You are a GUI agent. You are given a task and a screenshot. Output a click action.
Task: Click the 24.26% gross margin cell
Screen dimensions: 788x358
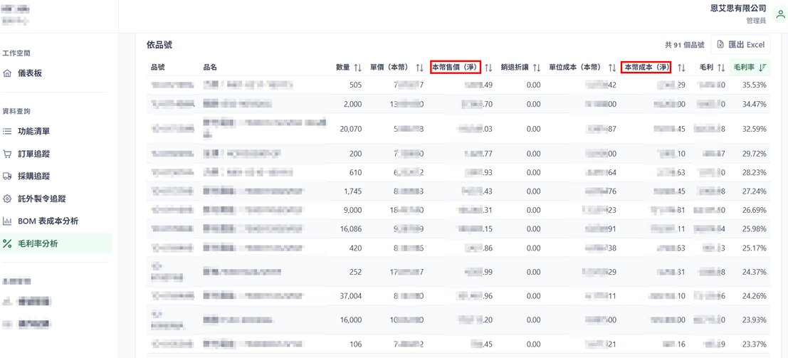755,295
